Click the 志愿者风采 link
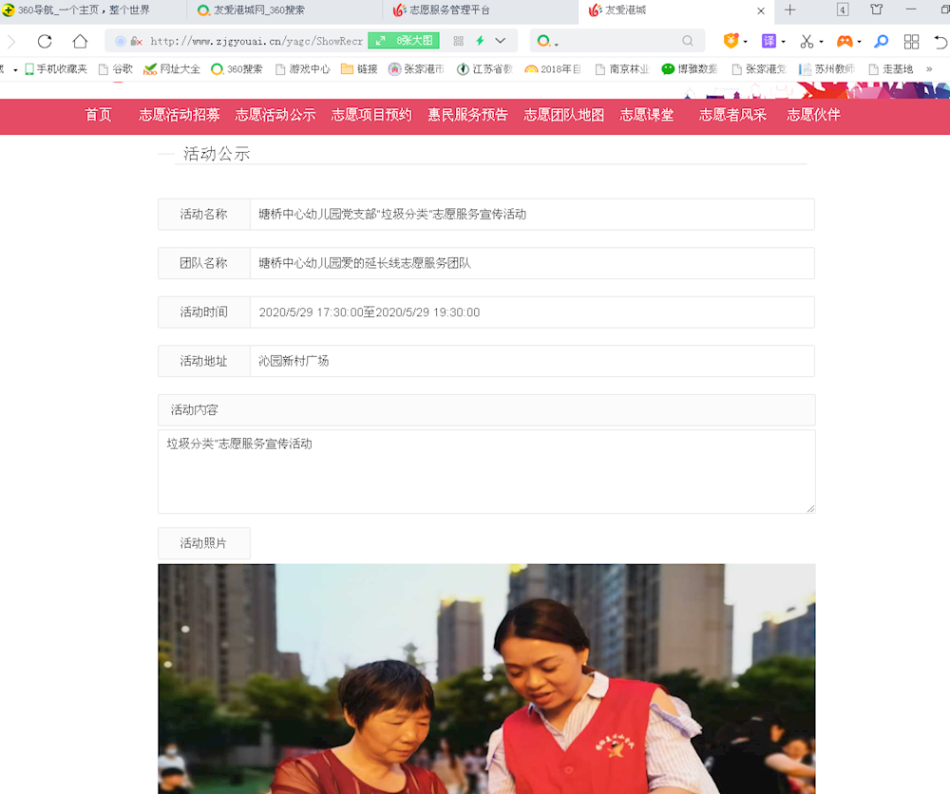This screenshot has width=950, height=794. click(732, 114)
